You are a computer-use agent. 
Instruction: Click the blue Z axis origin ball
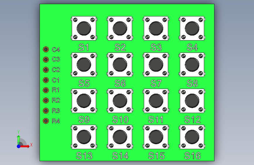[18, 146]
